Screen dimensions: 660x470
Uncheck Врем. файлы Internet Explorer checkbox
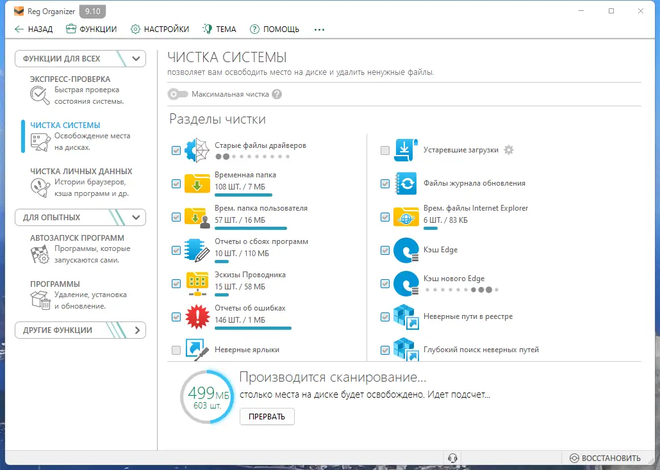[x=385, y=217]
